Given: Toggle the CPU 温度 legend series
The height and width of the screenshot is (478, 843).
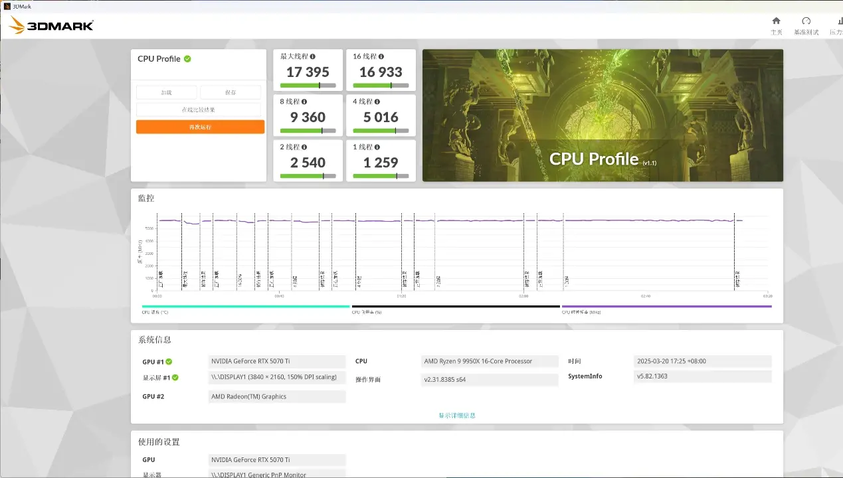Looking at the screenshot, I should click(246, 309).
